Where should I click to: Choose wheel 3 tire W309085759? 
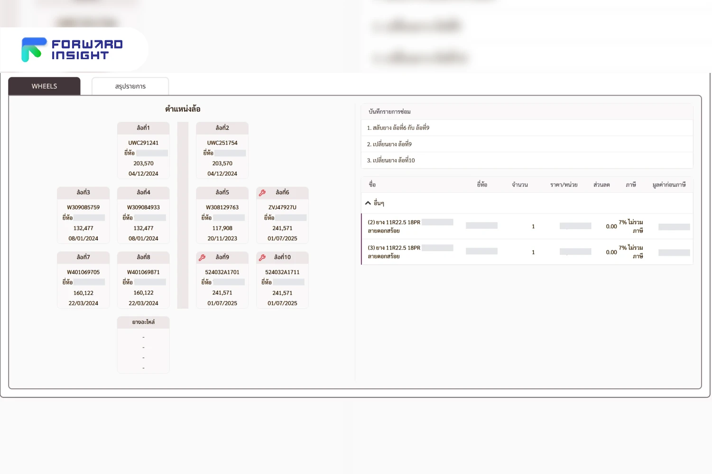83,216
